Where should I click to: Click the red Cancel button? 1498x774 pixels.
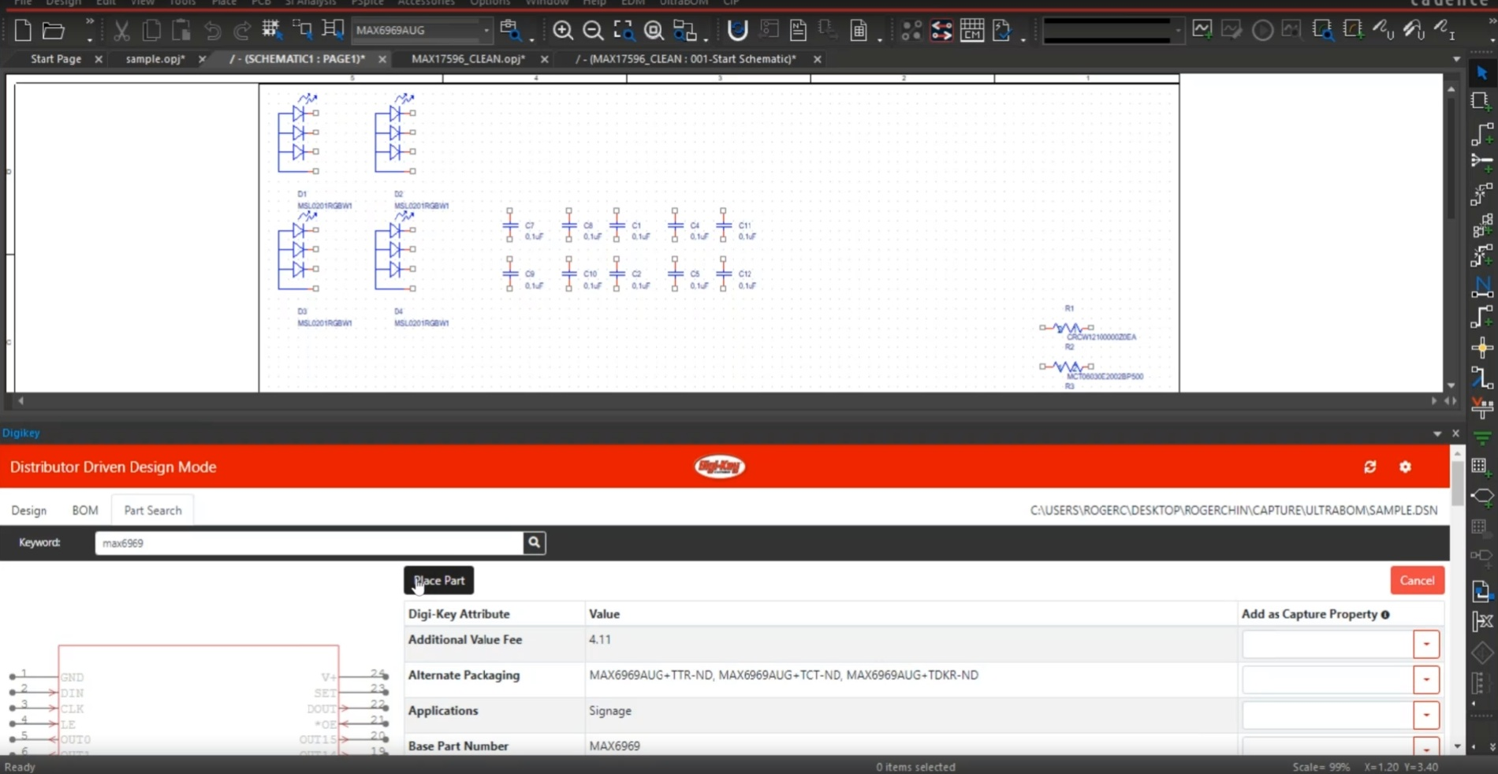1417,581
